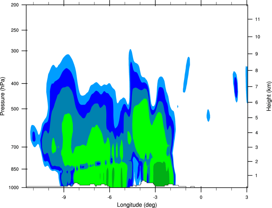The height and width of the screenshot is (208, 272).
Task: Select pressure tick label 200
Action: pyautogui.click(x=15, y=5)
